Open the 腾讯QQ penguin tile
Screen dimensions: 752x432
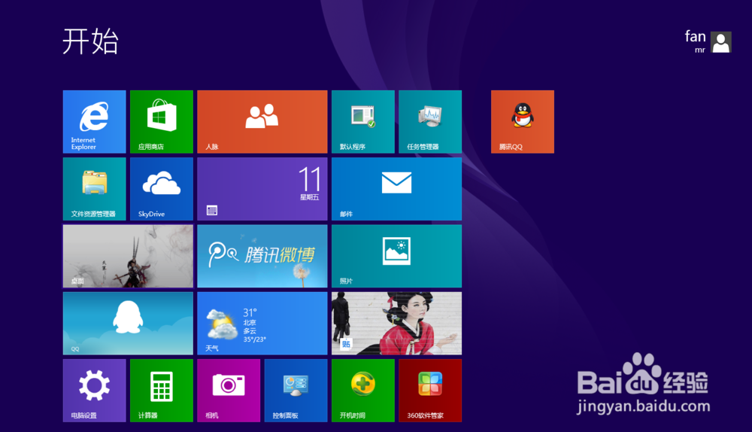pyautogui.click(x=523, y=122)
